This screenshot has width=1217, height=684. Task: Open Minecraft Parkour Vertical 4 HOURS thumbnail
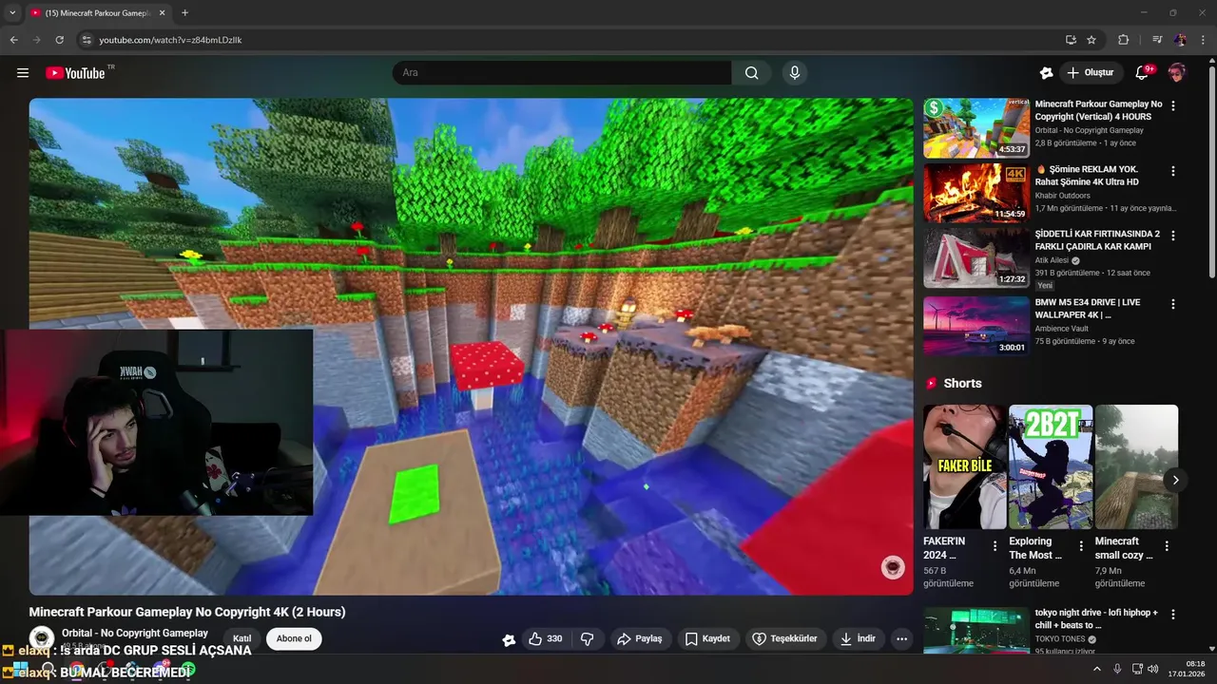976,127
